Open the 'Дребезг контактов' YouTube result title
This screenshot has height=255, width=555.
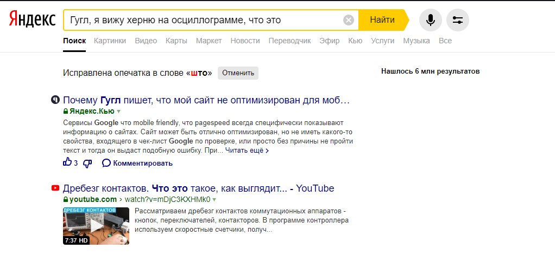[199, 188]
